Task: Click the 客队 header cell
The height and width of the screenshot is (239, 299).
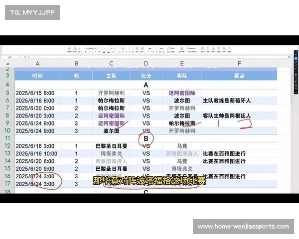Action: [x=182, y=76]
